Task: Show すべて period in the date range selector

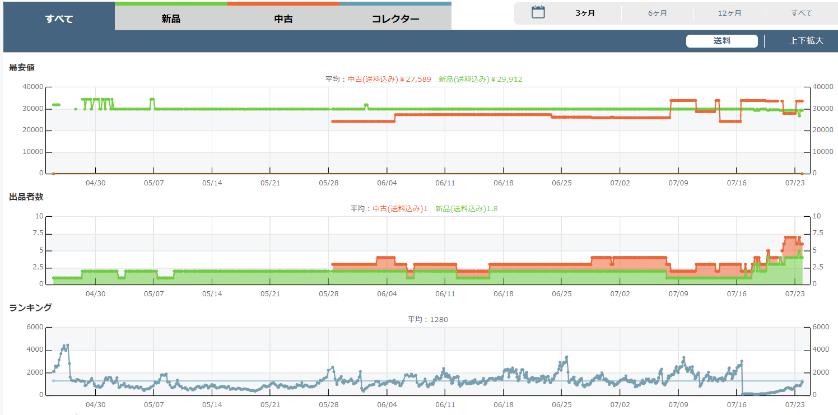Action: [802, 13]
